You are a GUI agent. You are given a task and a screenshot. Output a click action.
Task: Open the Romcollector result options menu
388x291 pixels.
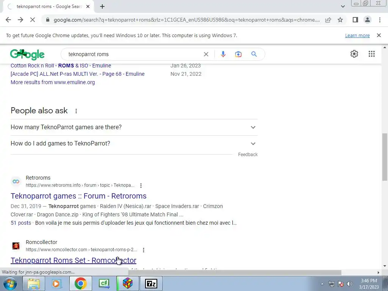[x=144, y=250]
